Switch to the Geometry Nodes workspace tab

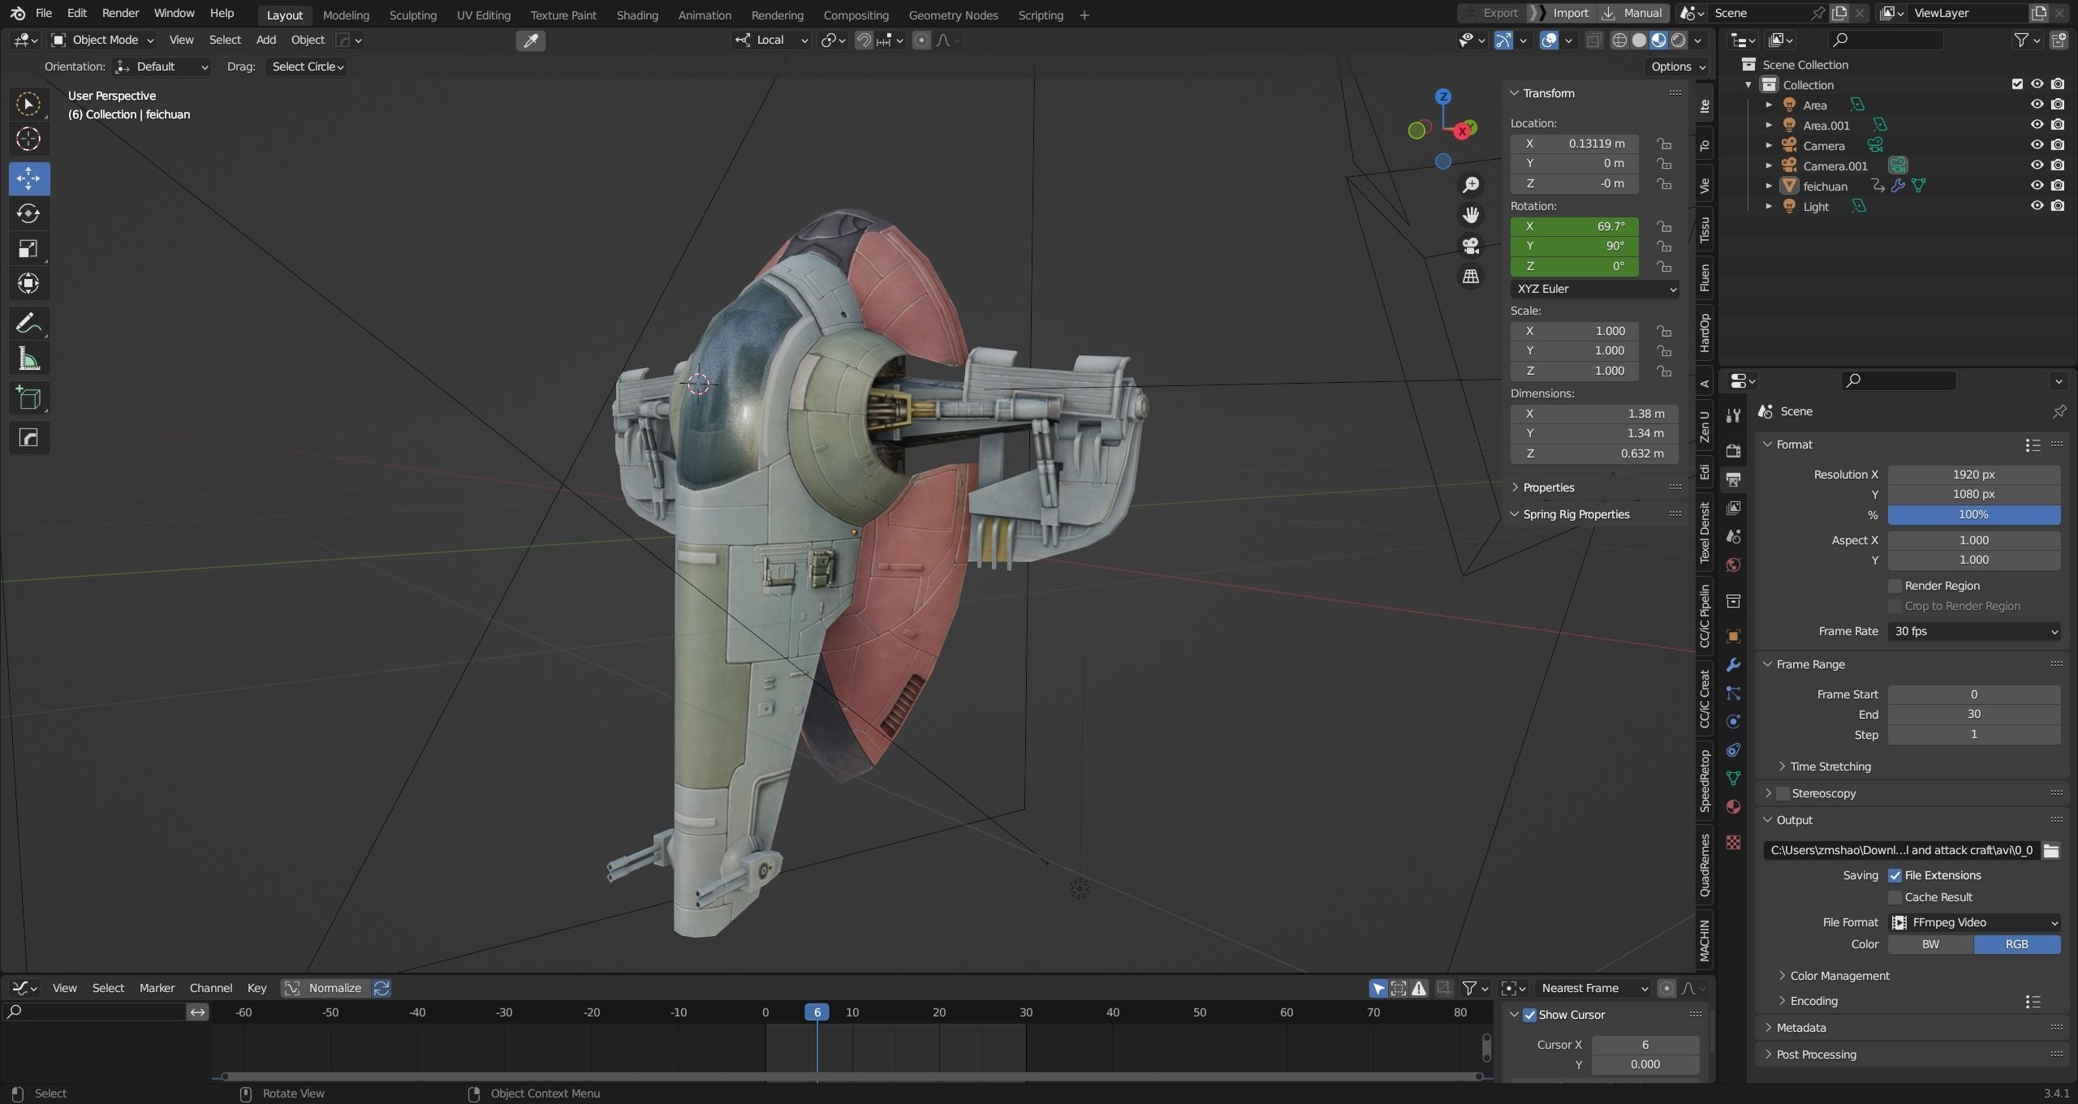(x=953, y=15)
